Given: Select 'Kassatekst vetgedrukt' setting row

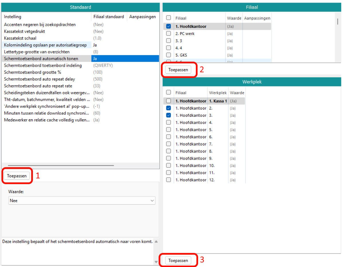Looking at the screenshot, I should (24, 31).
